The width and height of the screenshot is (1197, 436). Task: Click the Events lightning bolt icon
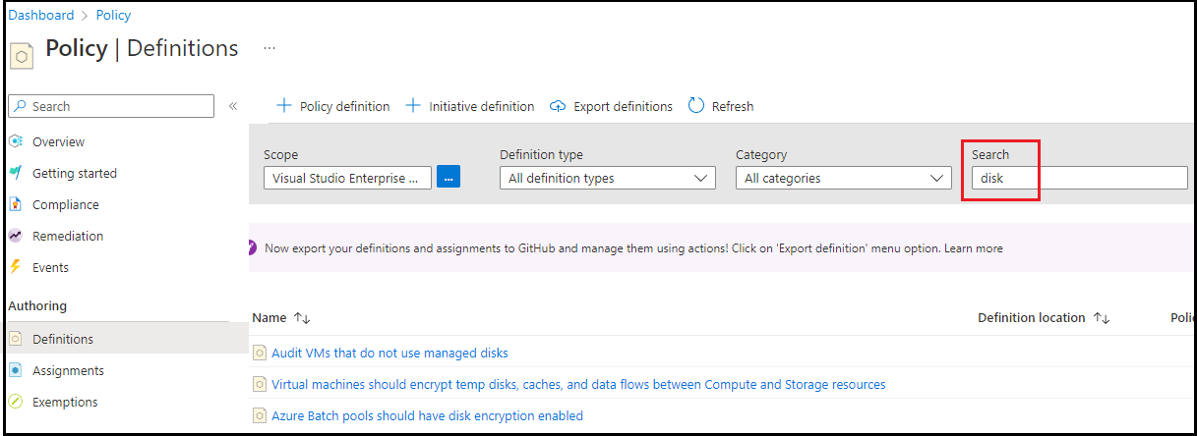[15, 267]
